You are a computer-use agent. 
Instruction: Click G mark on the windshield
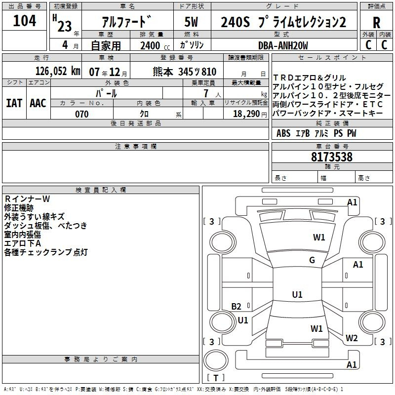312,260
